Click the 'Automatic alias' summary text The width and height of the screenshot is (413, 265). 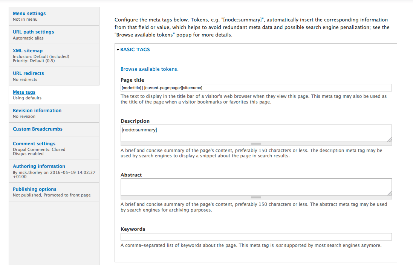pyautogui.click(x=28, y=38)
